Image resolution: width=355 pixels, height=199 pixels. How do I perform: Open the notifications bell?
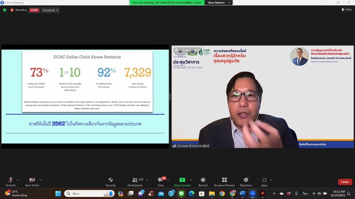click(x=349, y=194)
